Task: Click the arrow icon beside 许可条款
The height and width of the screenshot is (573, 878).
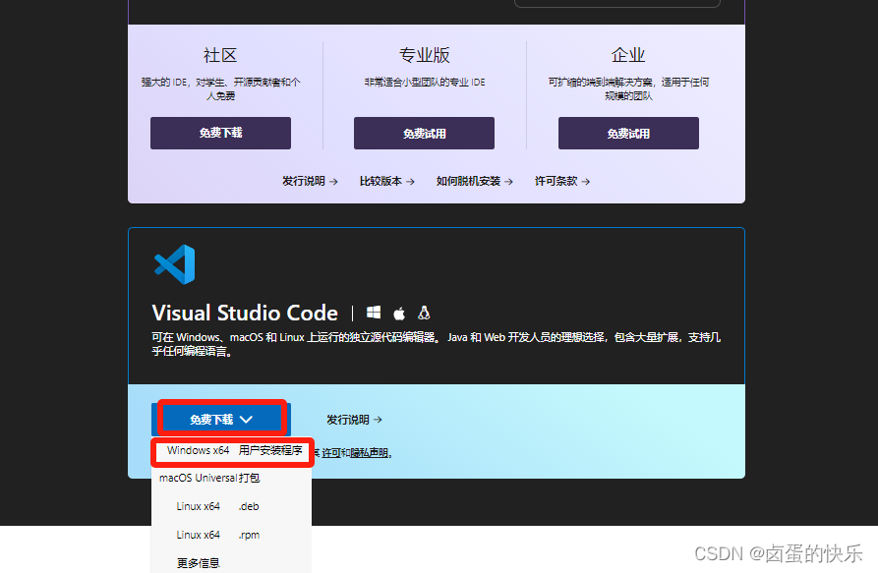Action: (584, 181)
